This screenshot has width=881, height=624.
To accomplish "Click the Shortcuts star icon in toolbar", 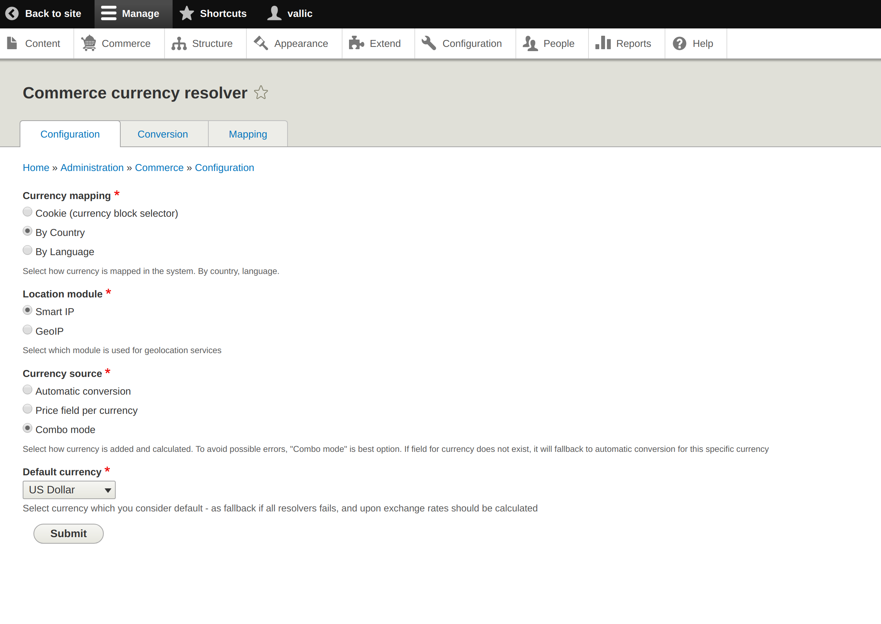I will click(x=187, y=13).
